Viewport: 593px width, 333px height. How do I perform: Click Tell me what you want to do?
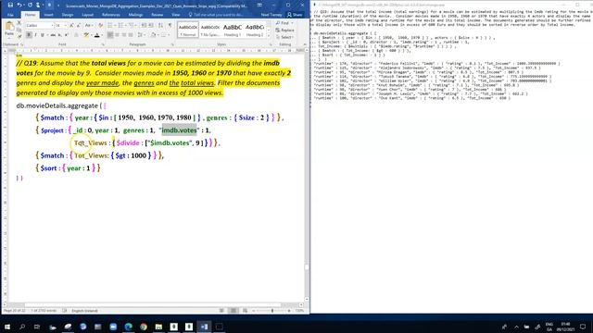tap(216, 15)
